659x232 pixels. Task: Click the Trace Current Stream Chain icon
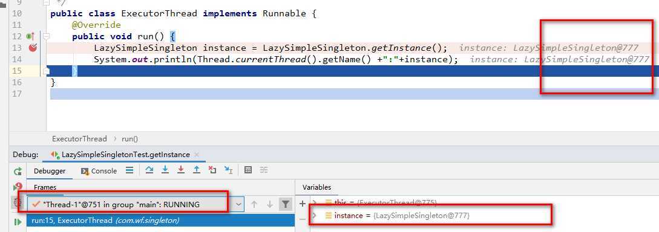[263, 170]
